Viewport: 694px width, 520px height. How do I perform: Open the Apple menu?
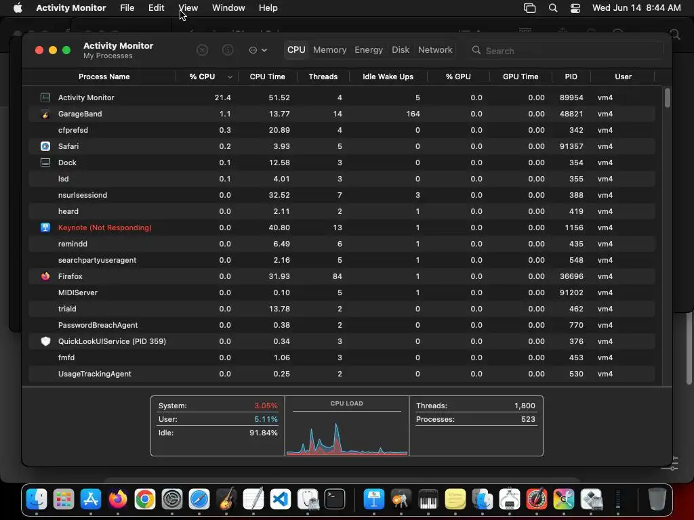tap(18, 8)
